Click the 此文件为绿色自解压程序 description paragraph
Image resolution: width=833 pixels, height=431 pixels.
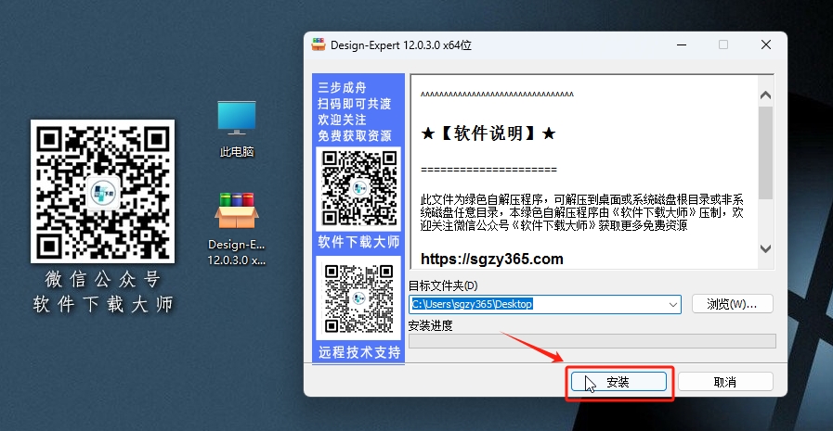(x=581, y=212)
